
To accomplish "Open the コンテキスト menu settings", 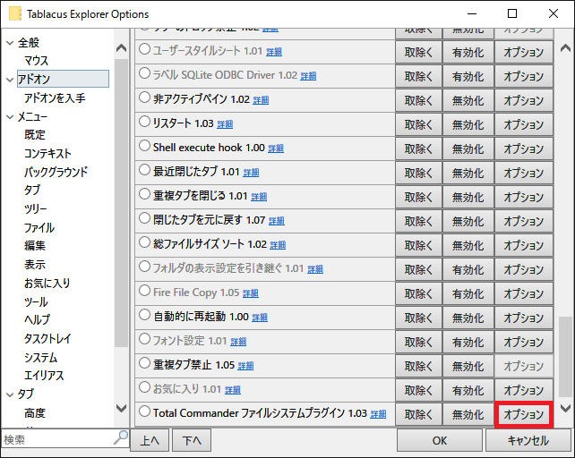I will 47,154.
